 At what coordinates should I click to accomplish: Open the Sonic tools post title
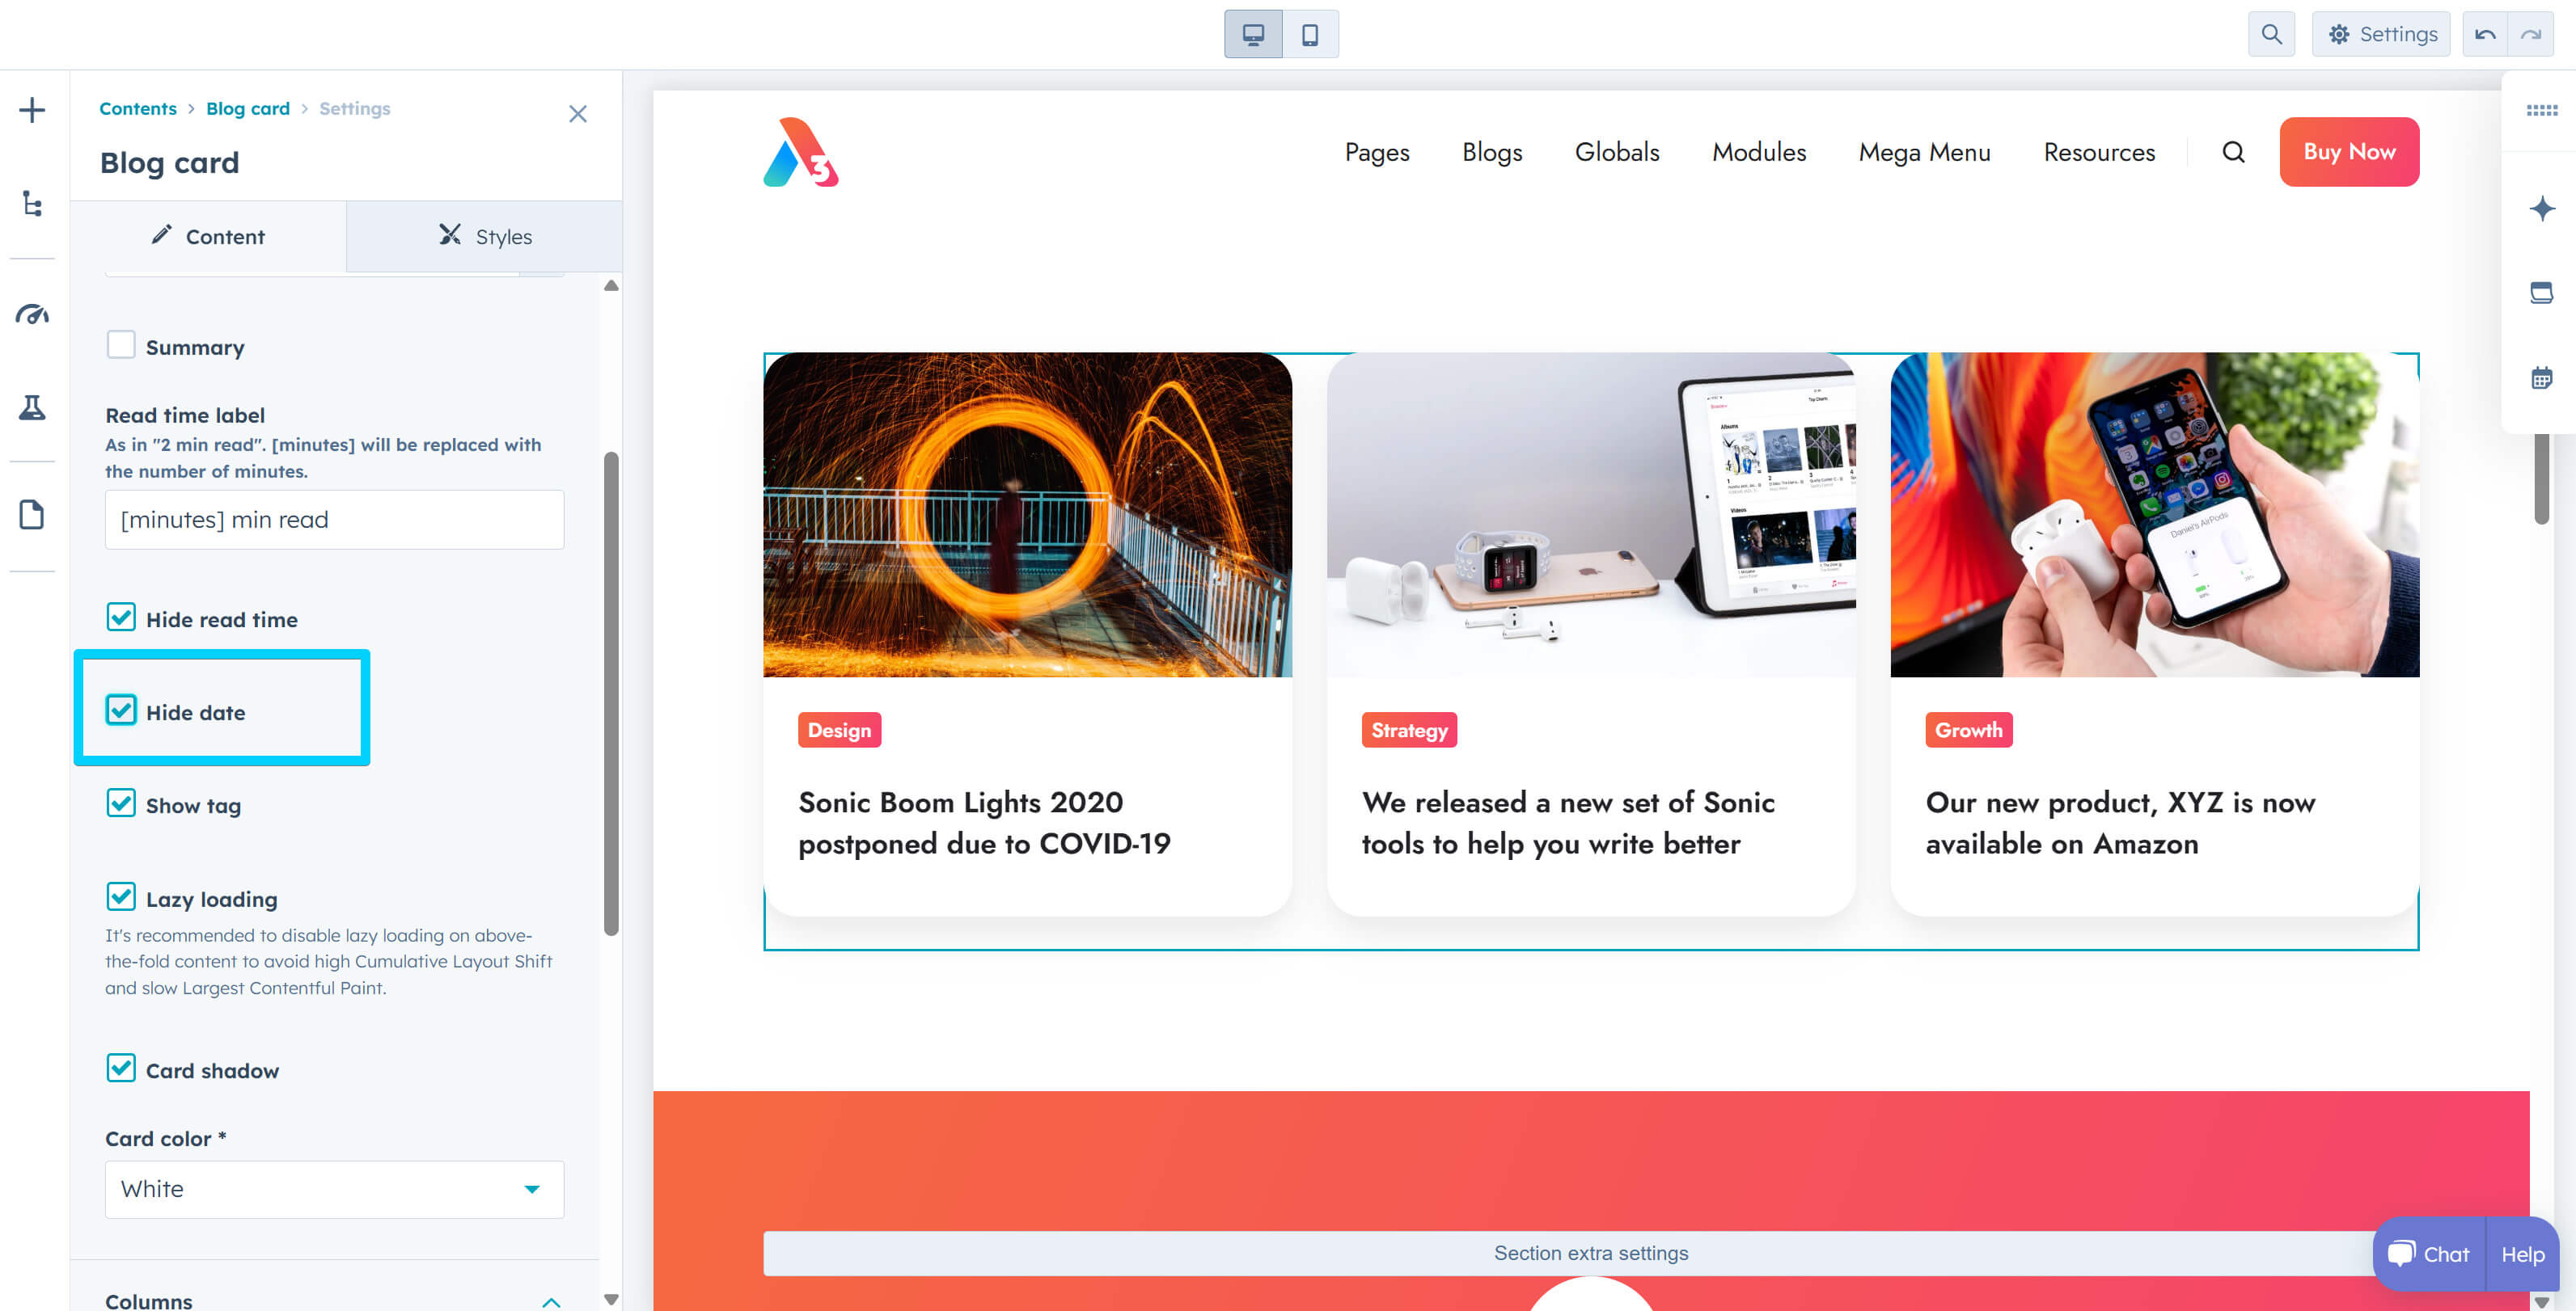(1568, 822)
